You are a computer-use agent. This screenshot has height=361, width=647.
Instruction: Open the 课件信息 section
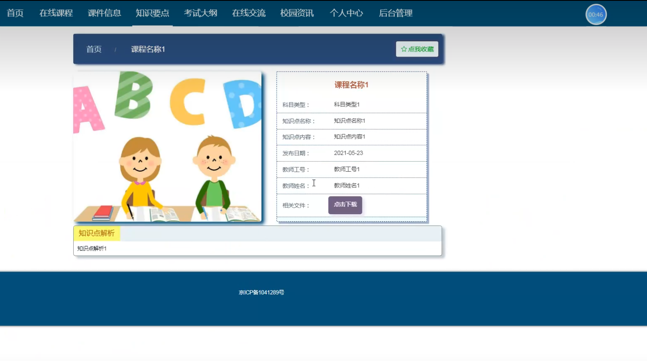tap(104, 13)
